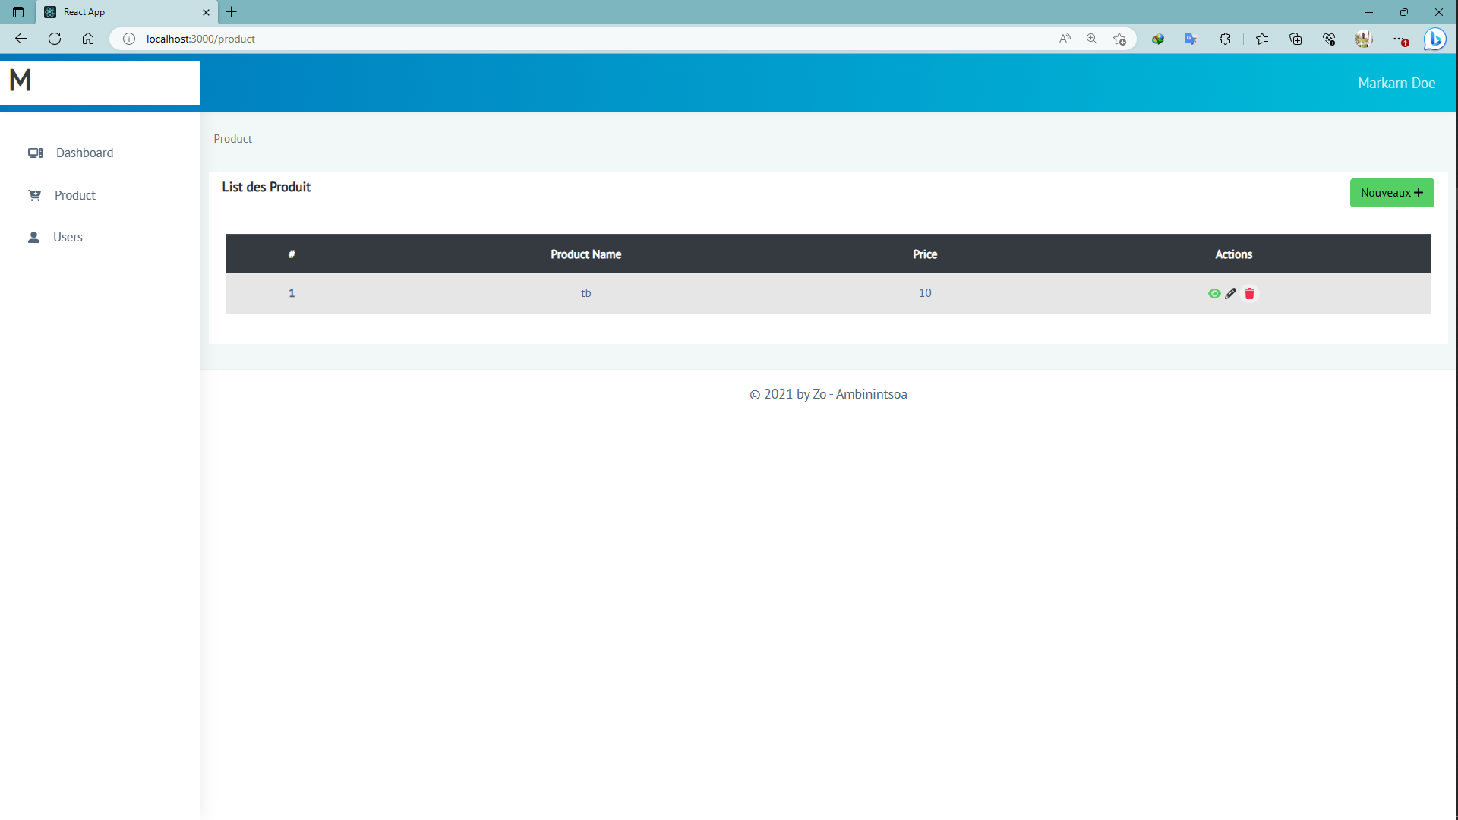Viewport: 1458px width, 820px height.
Task: Open Dashboard from the sidebar
Action: point(84,153)
